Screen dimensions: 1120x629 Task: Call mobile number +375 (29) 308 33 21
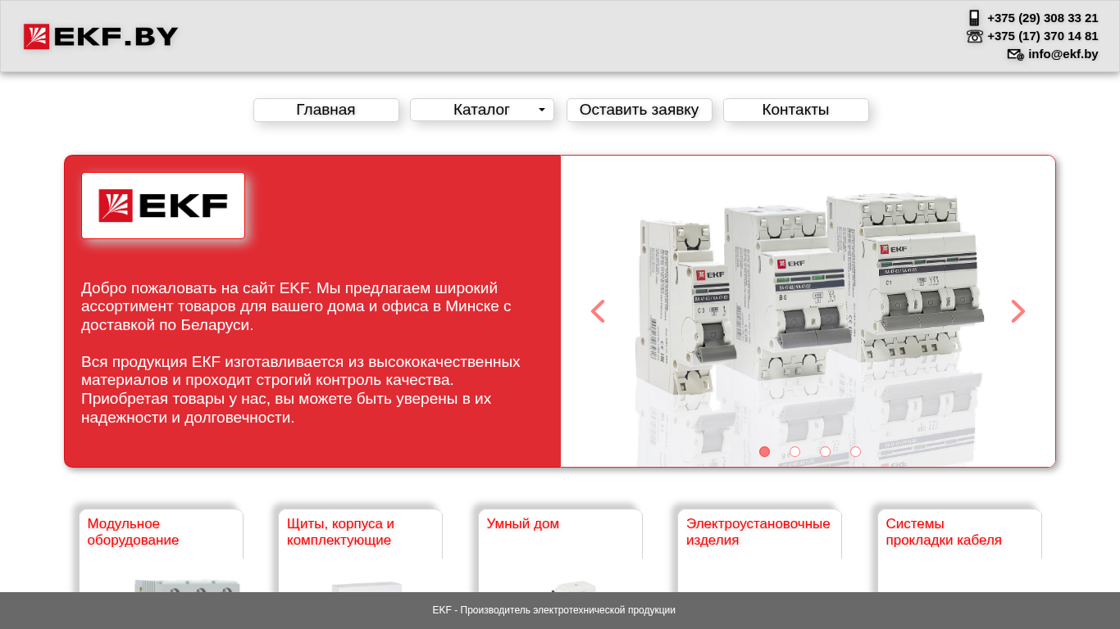tap(1042, 18)
